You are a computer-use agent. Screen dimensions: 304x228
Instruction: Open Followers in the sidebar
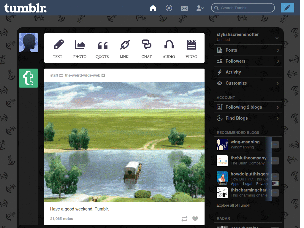(248, 61)
